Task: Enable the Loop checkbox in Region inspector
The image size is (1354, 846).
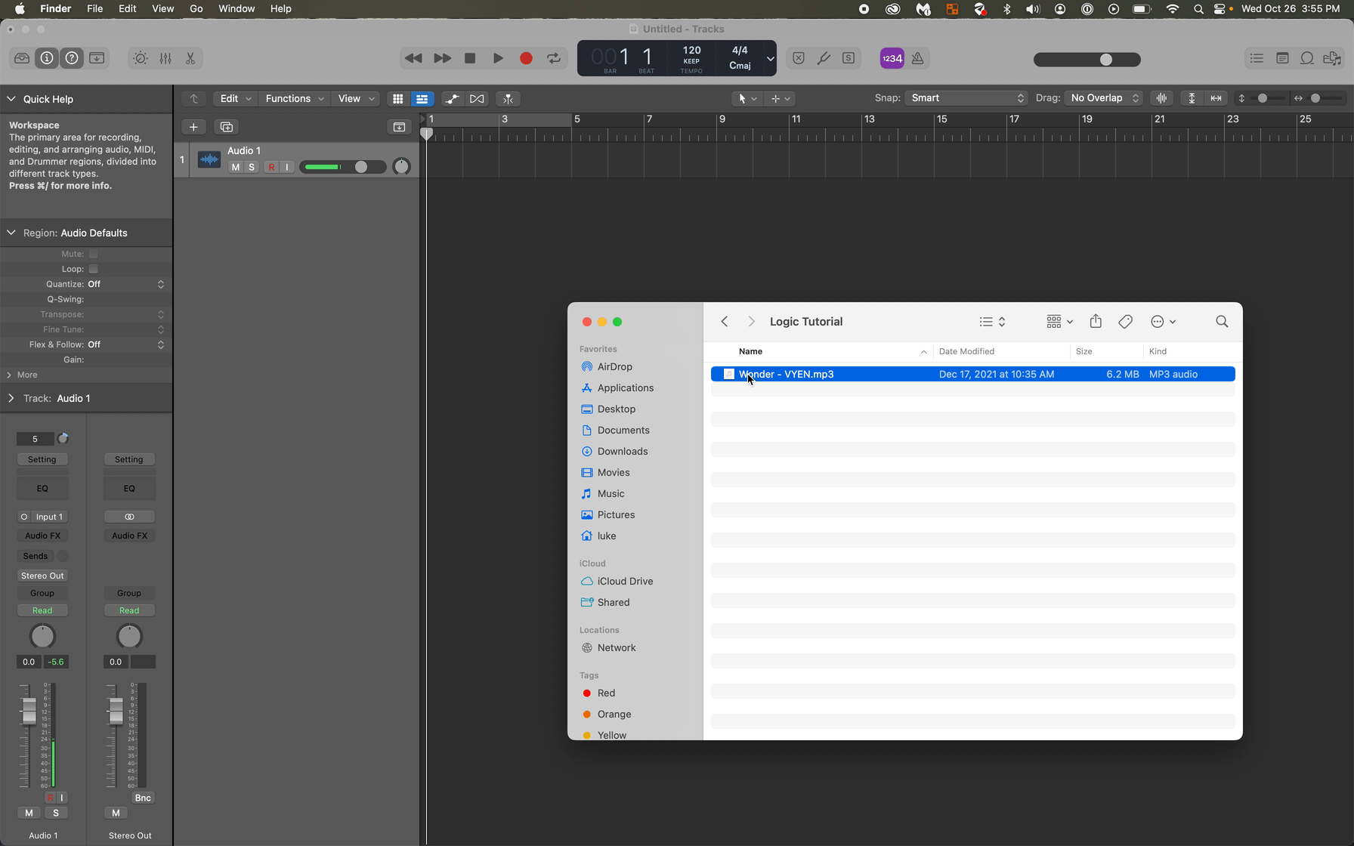Action: [94, 269]
